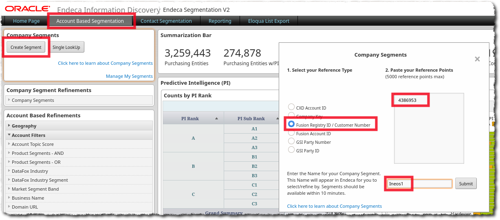Select Fusion Account ID radio button
Viewport: 500px width, 220px height.
[x=291, y=133]
